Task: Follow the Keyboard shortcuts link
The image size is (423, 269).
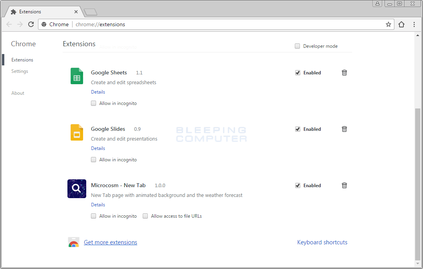Action: 322,242
